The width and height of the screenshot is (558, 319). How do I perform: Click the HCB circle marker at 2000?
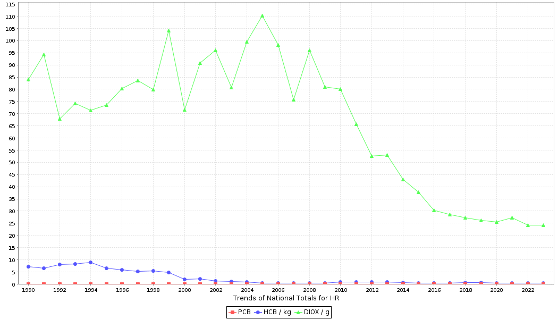coord(184,280)
